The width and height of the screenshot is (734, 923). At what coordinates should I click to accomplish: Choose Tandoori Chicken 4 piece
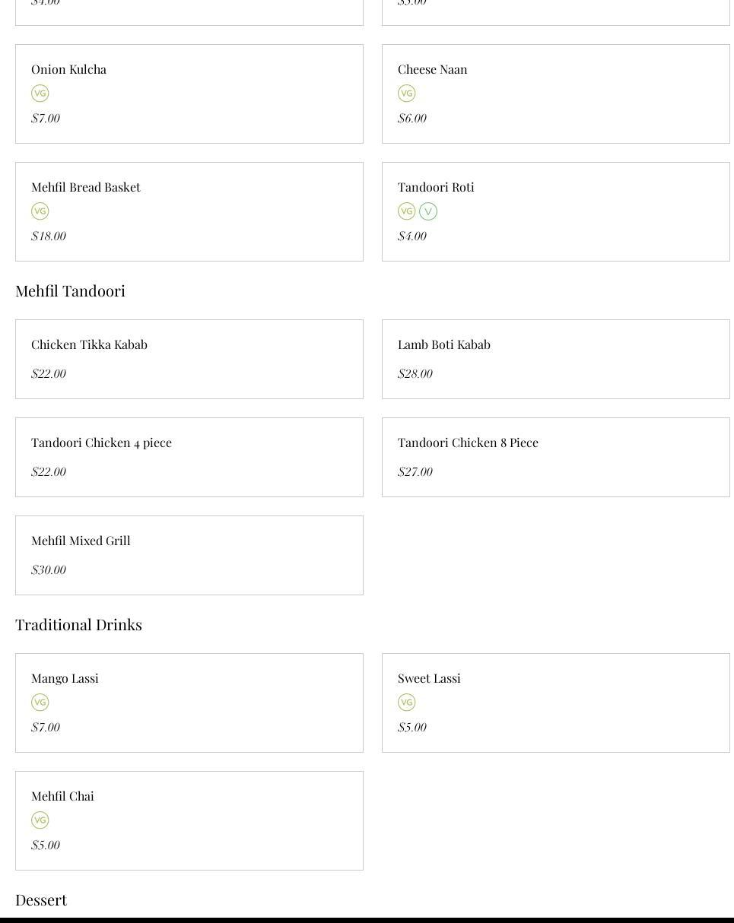pyautogui.click(x=189, y=457)
